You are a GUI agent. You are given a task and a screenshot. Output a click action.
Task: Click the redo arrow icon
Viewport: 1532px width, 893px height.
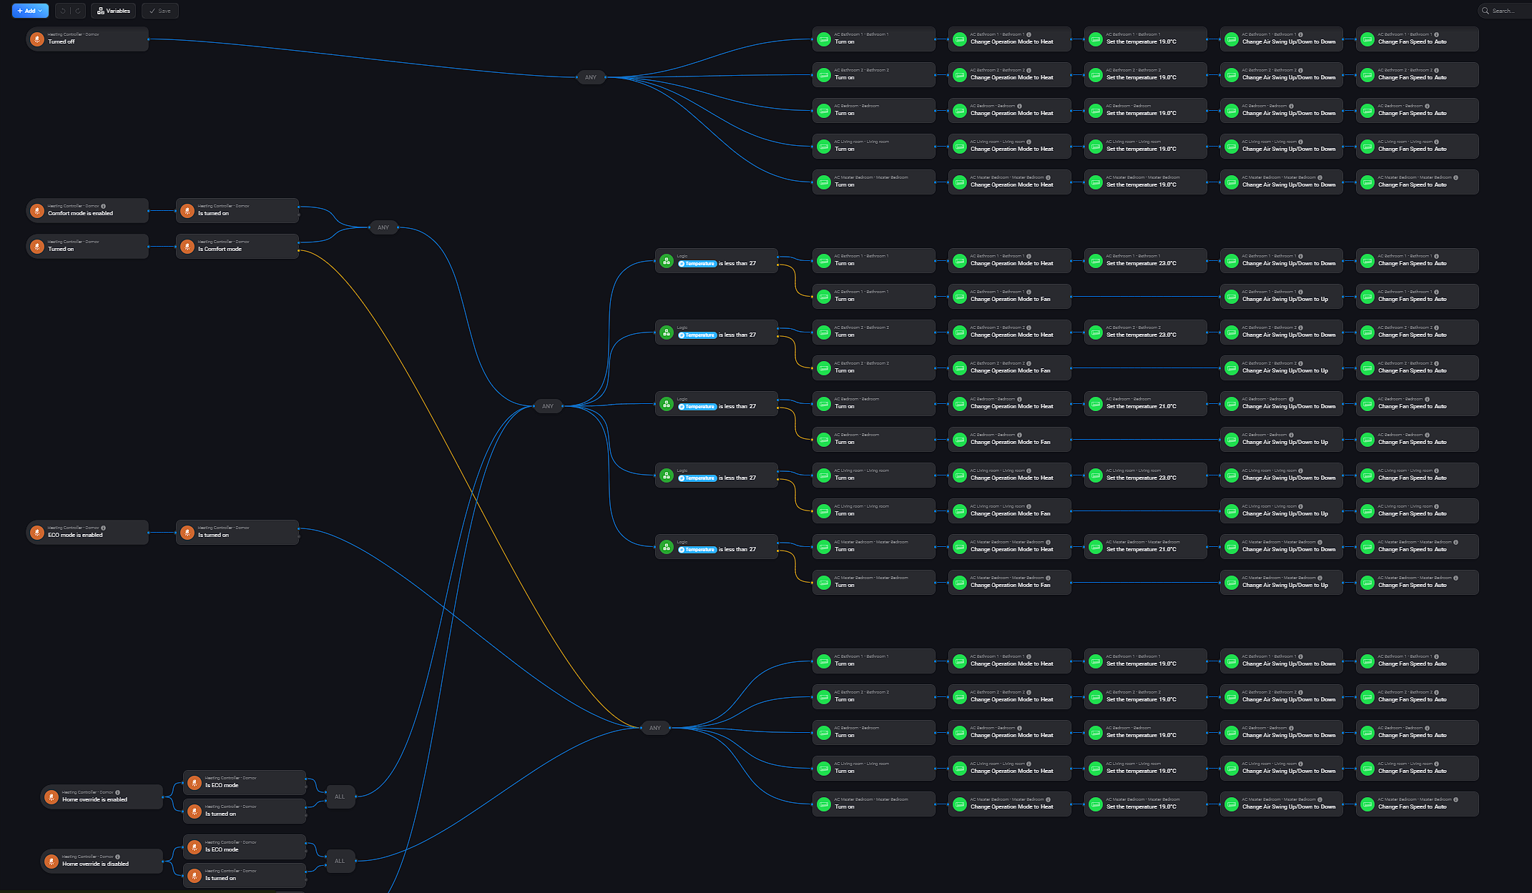coord(78,11)
